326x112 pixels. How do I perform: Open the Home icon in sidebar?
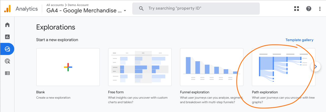pos(7,25)
